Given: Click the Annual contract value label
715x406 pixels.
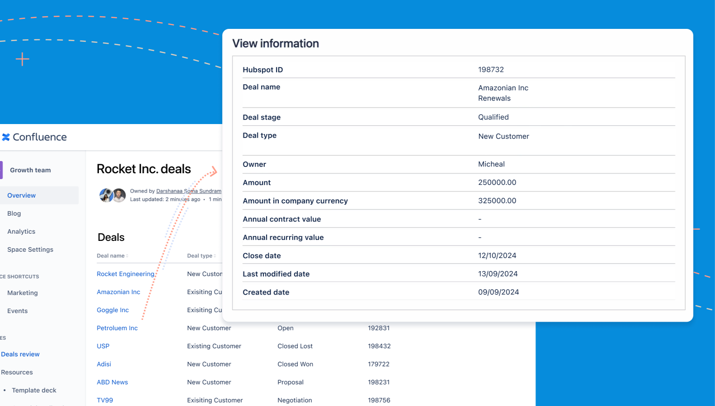Looking at the screenshot, I should tap(282, 219).
